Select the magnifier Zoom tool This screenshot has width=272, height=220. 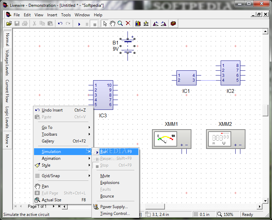[120, 23]
